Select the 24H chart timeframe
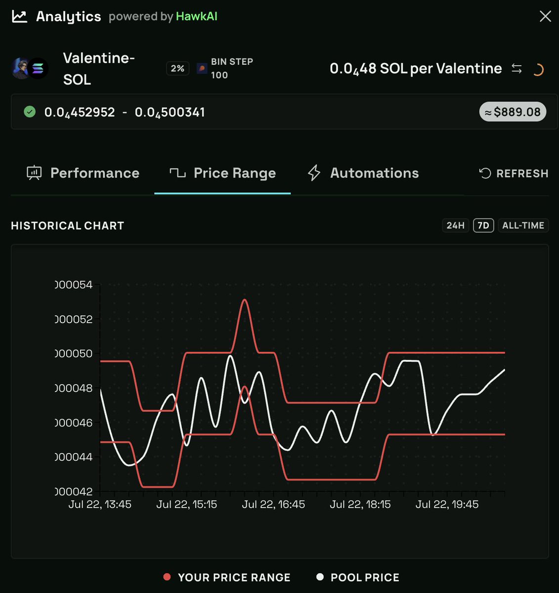 [456, 225]
